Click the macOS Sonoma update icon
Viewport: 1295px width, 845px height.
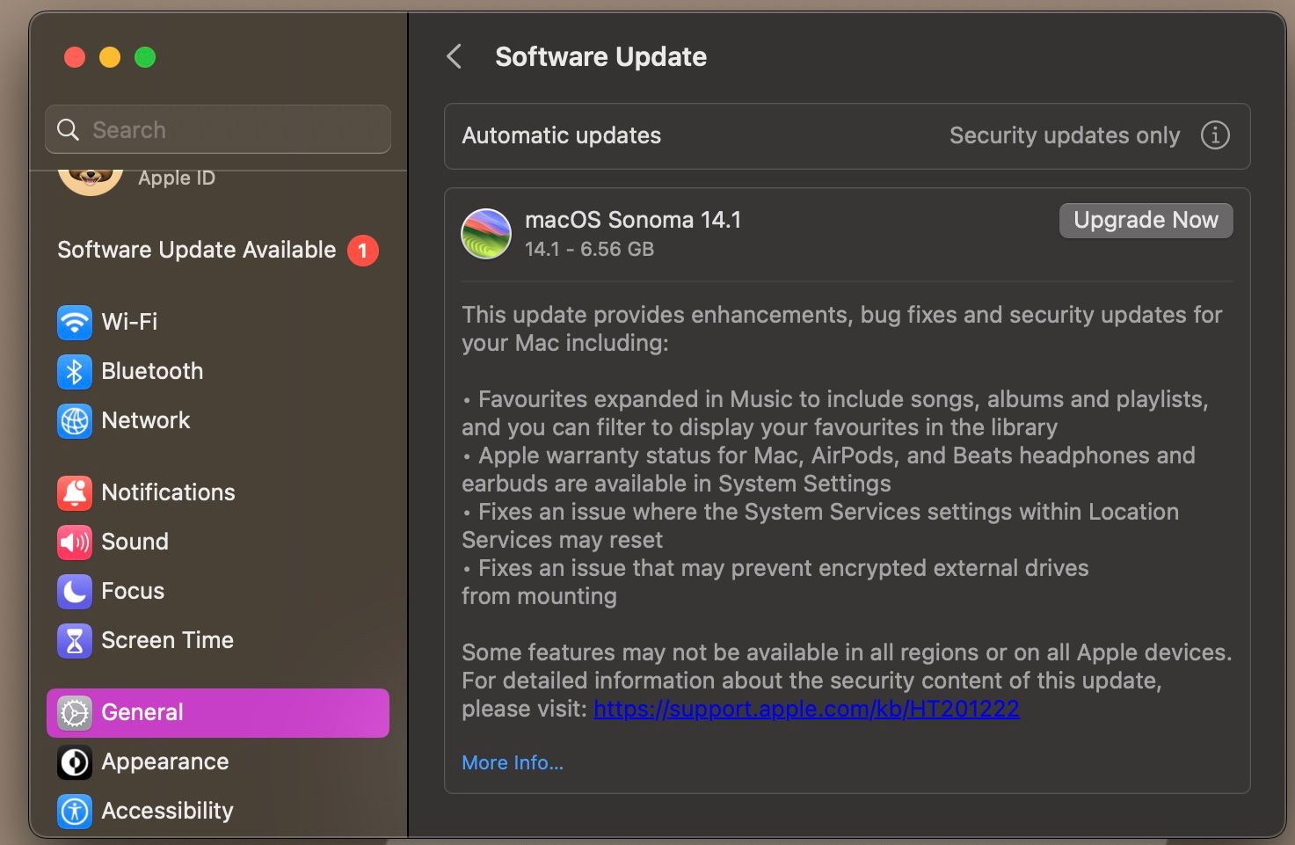pos(486,233)
